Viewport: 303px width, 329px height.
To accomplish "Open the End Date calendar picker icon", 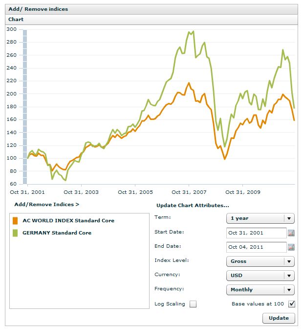I will pyautogui.click(x=291, y=247).
